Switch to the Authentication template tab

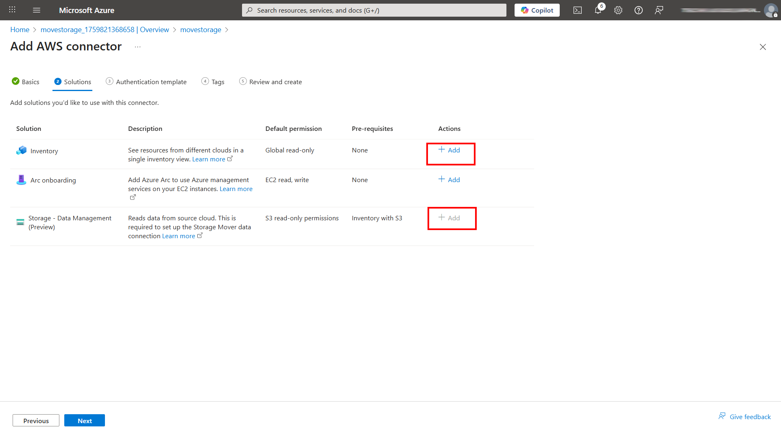pyautogui.click(x=151, y=82)
